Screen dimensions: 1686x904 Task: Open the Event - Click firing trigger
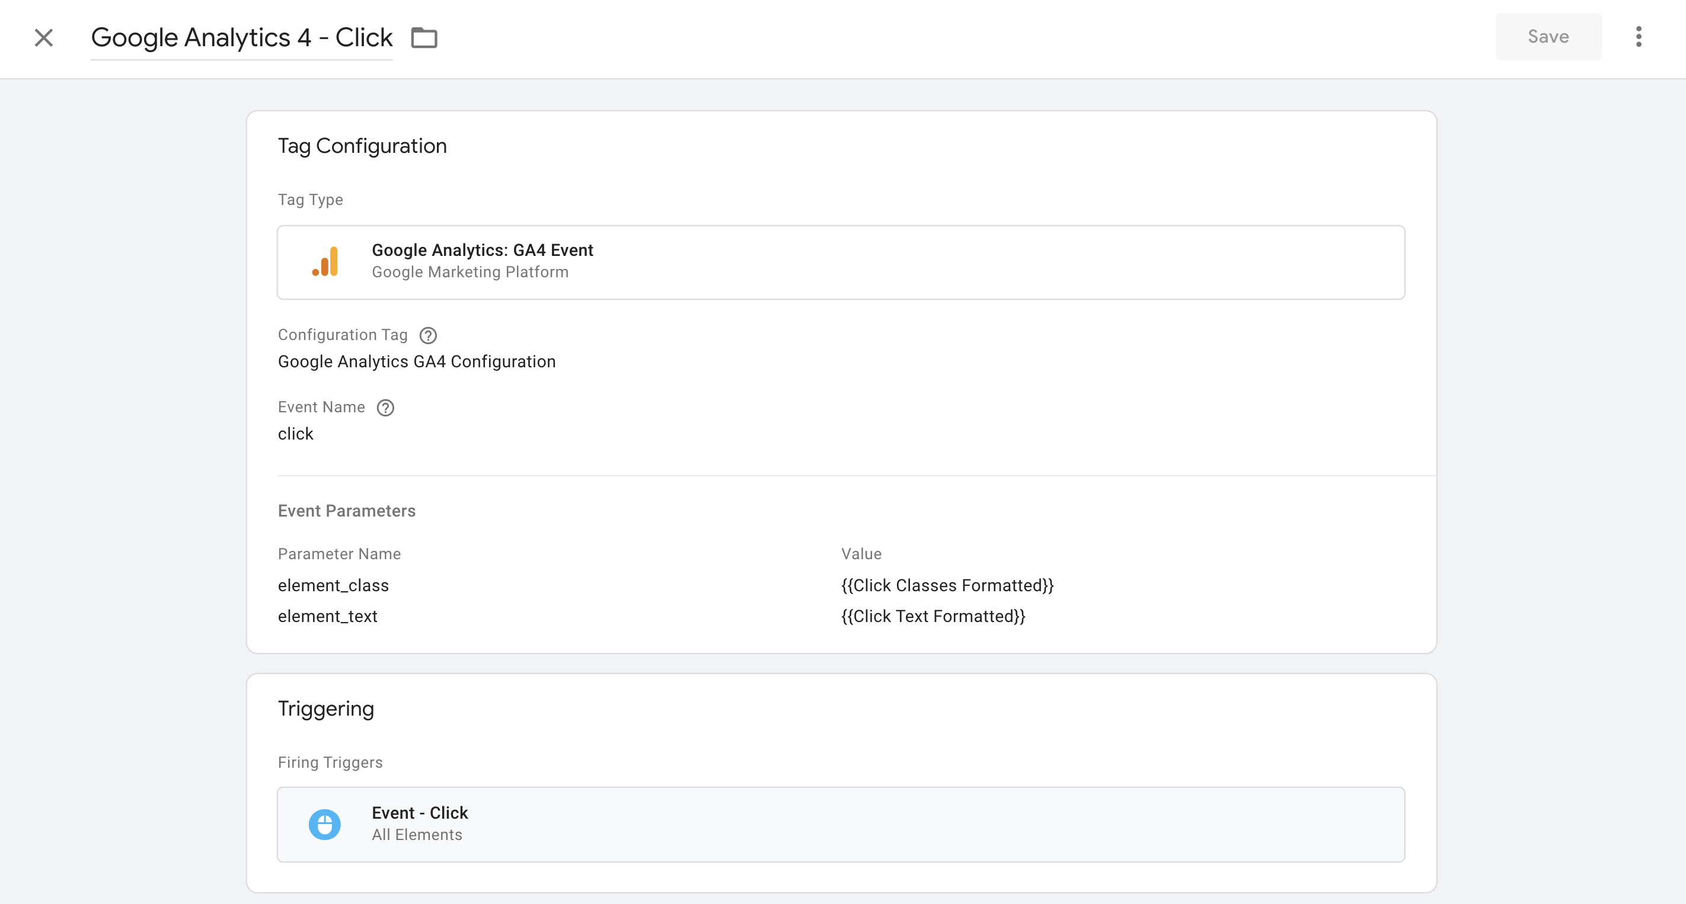coord(841,824)
